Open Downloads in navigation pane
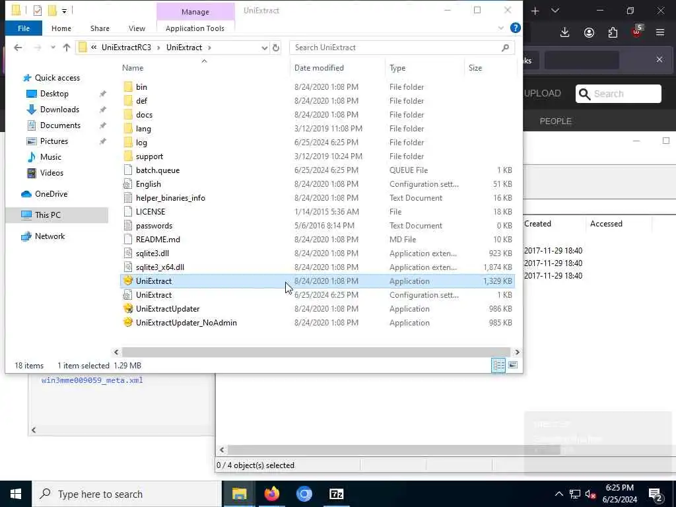The height and width of the screenshot is (507, 676). click(59, 110)
